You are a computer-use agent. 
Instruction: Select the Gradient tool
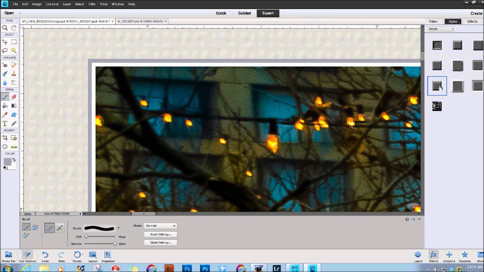(x=14, y=106)
